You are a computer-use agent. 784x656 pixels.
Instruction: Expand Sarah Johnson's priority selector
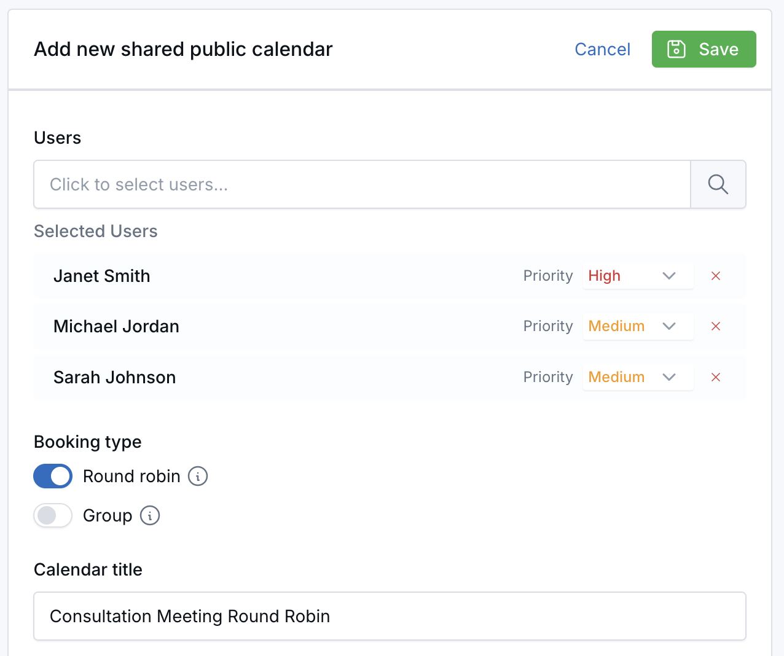(x=668, y=377)
